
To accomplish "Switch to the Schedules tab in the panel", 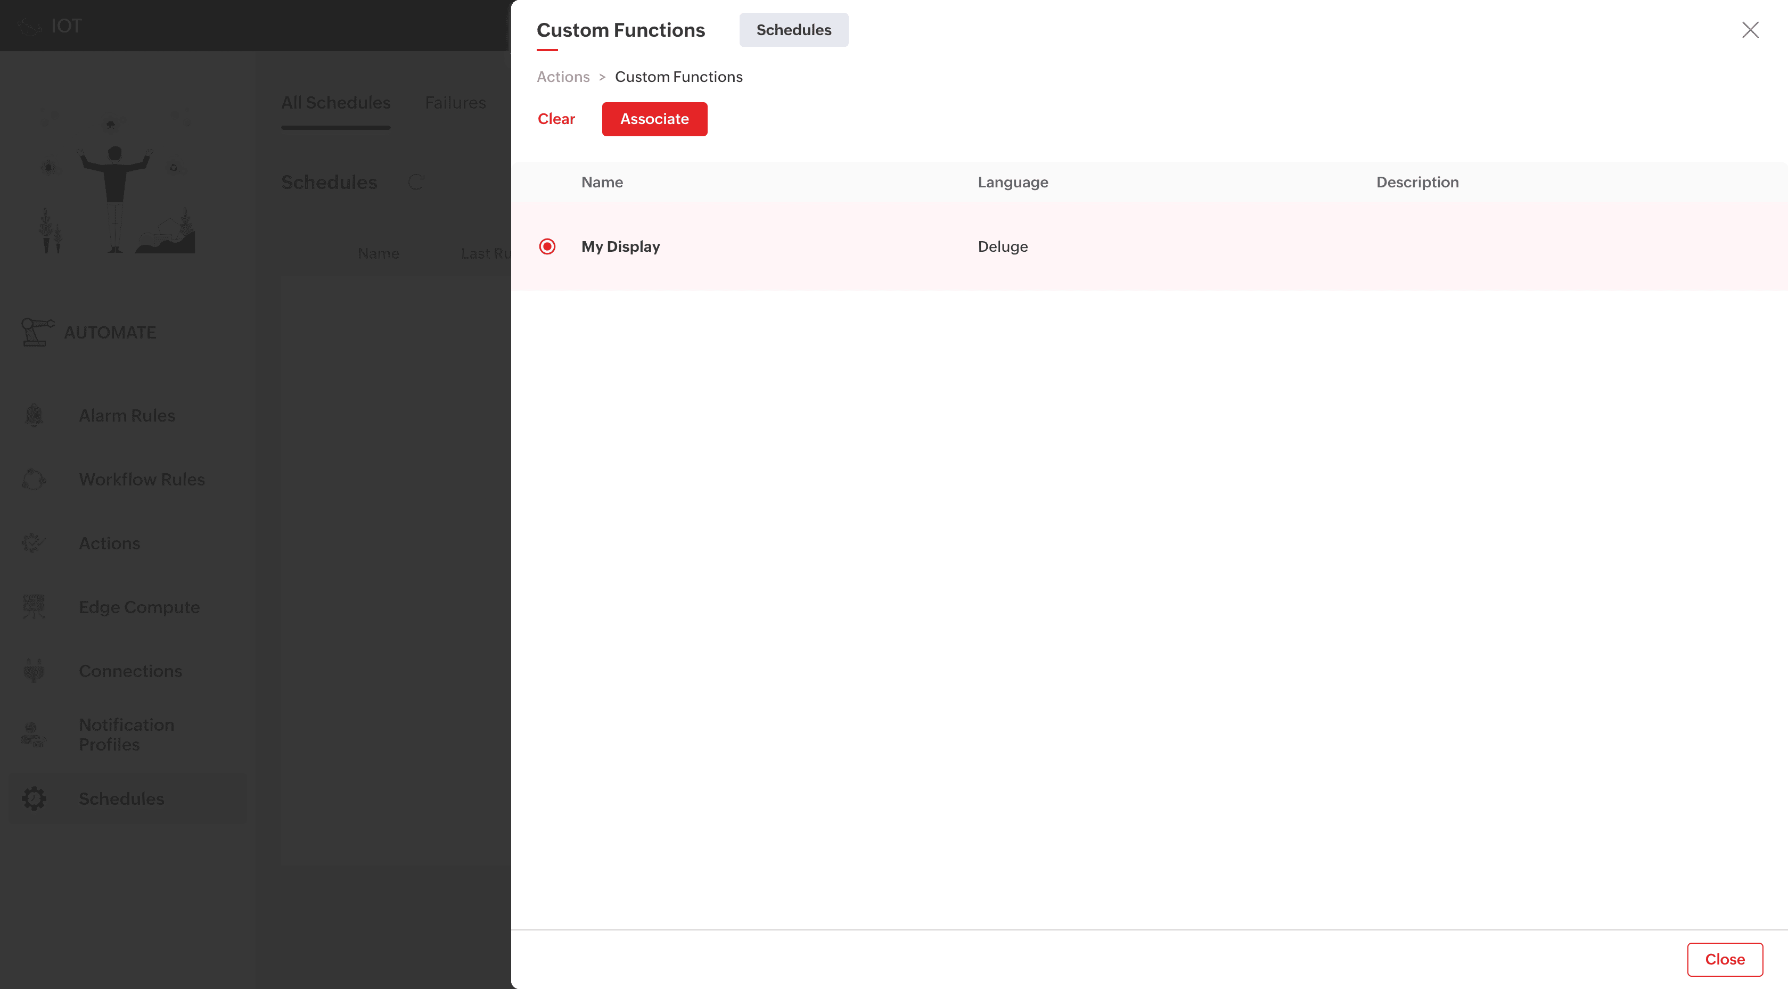I will (793, 30).
